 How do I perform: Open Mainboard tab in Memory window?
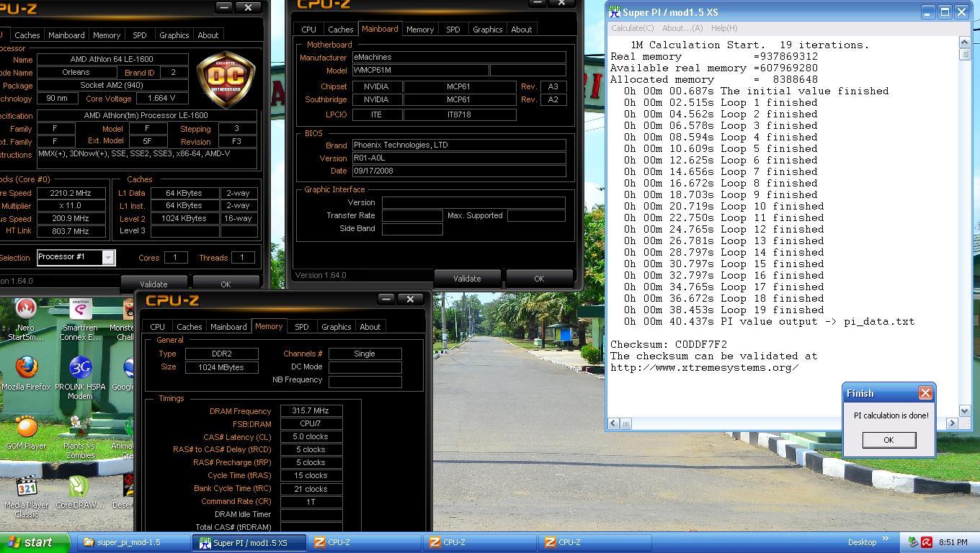(228, 327)
